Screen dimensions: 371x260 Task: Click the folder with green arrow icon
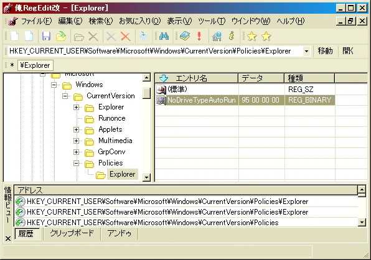[x=61, y=37]
